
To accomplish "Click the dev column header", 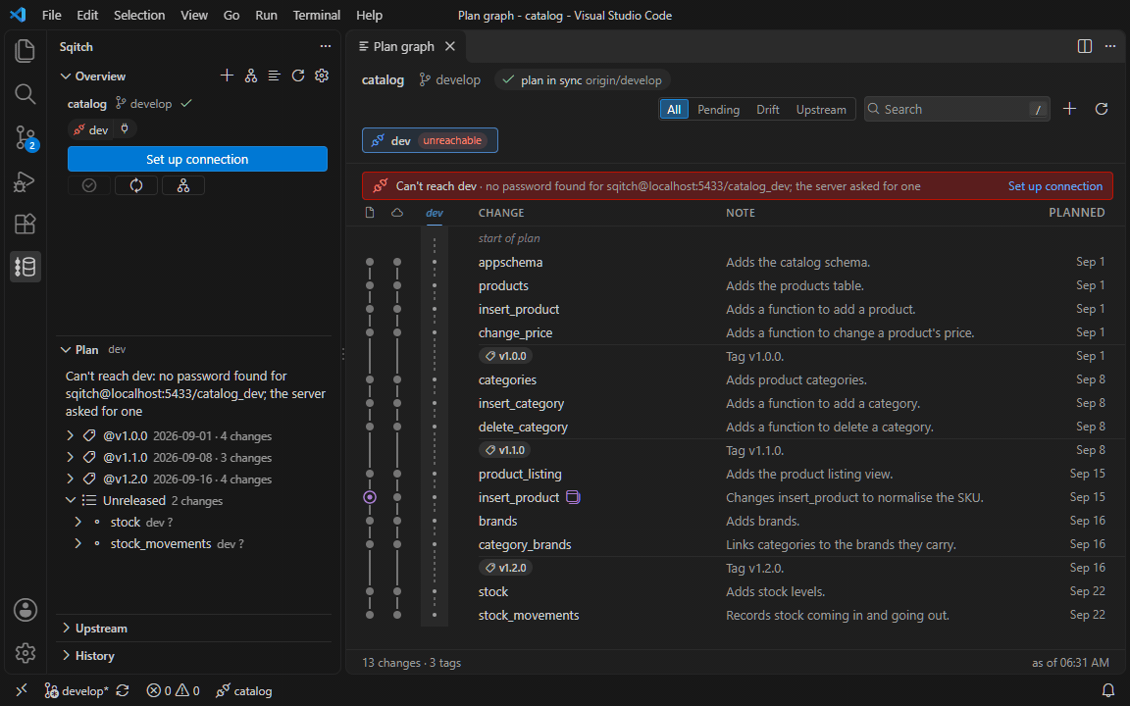I will pyautogui.click(x=435, y=213).
